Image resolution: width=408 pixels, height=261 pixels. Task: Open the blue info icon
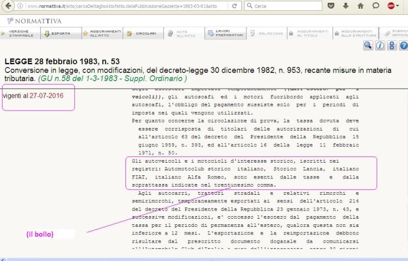point(380,46)
